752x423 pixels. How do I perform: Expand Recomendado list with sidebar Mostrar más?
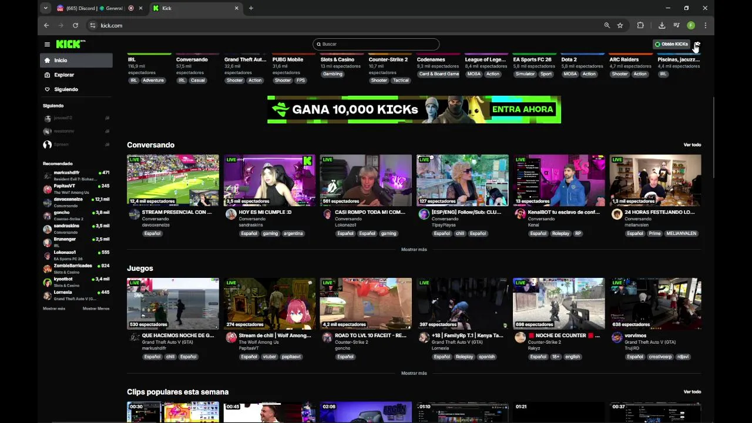point(54,308)
